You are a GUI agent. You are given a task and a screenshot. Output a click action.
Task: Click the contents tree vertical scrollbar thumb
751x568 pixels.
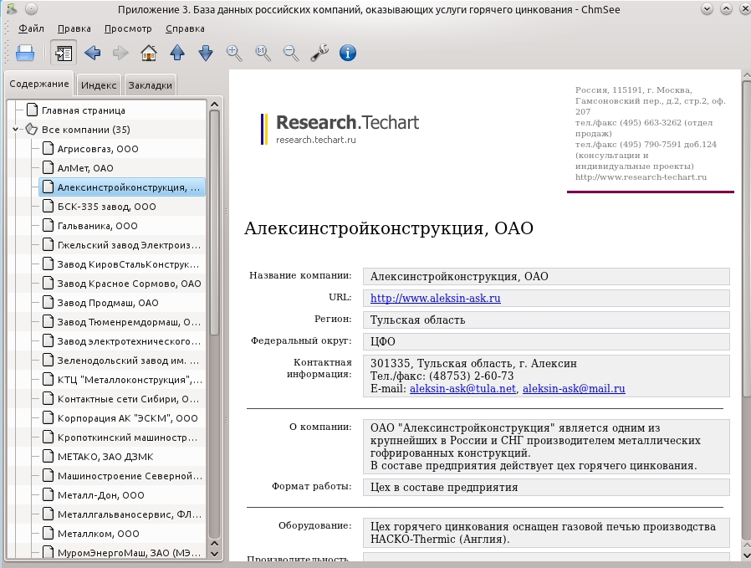[x=215, y=223]
